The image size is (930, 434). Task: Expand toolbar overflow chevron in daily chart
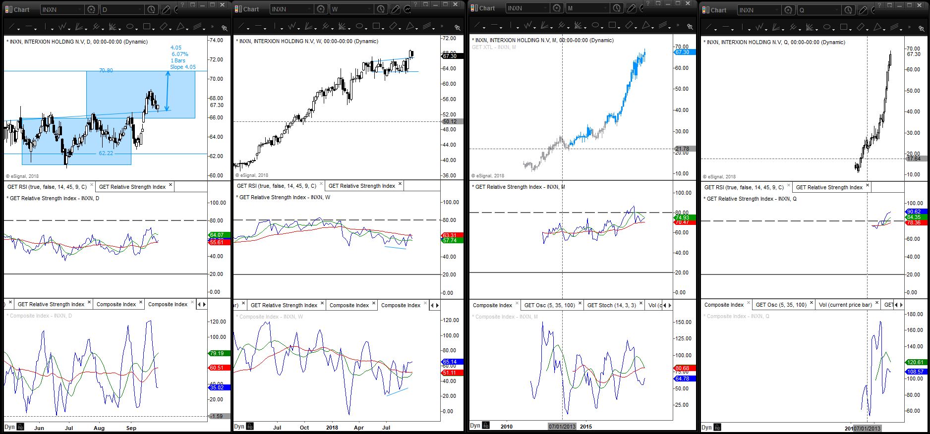213,27
